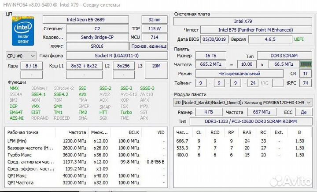The image size is (317, 192).
Task: Click the 3600.0 МГц turbo frequency value
Action: pos(74,155)
